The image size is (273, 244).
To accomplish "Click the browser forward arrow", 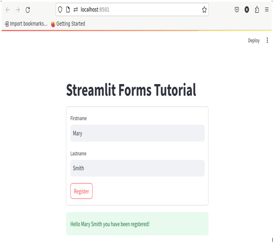I will click(x=18, y=10).
